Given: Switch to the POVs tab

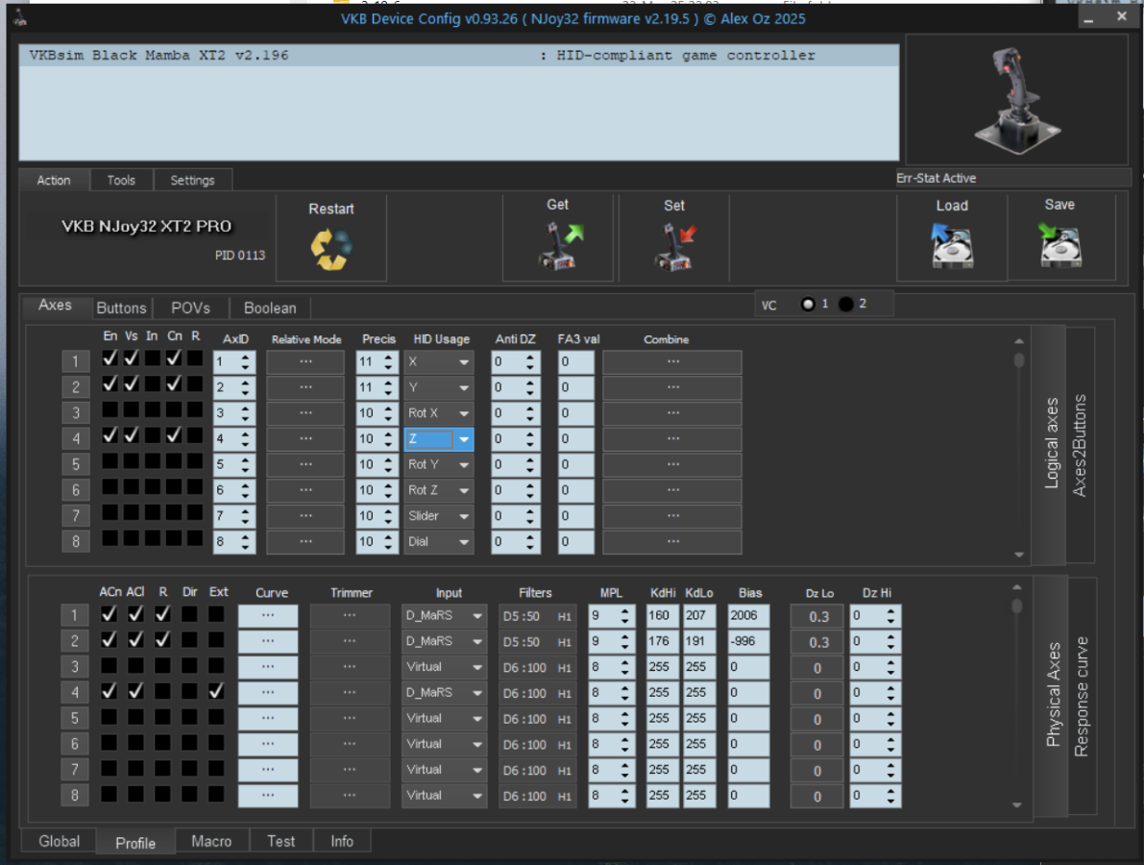Looking at the screenshot, I should coord(190,309).
